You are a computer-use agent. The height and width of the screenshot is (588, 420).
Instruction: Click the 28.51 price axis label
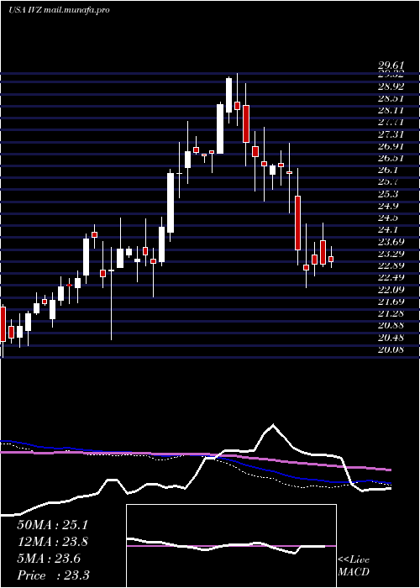(x=391, y=98)
